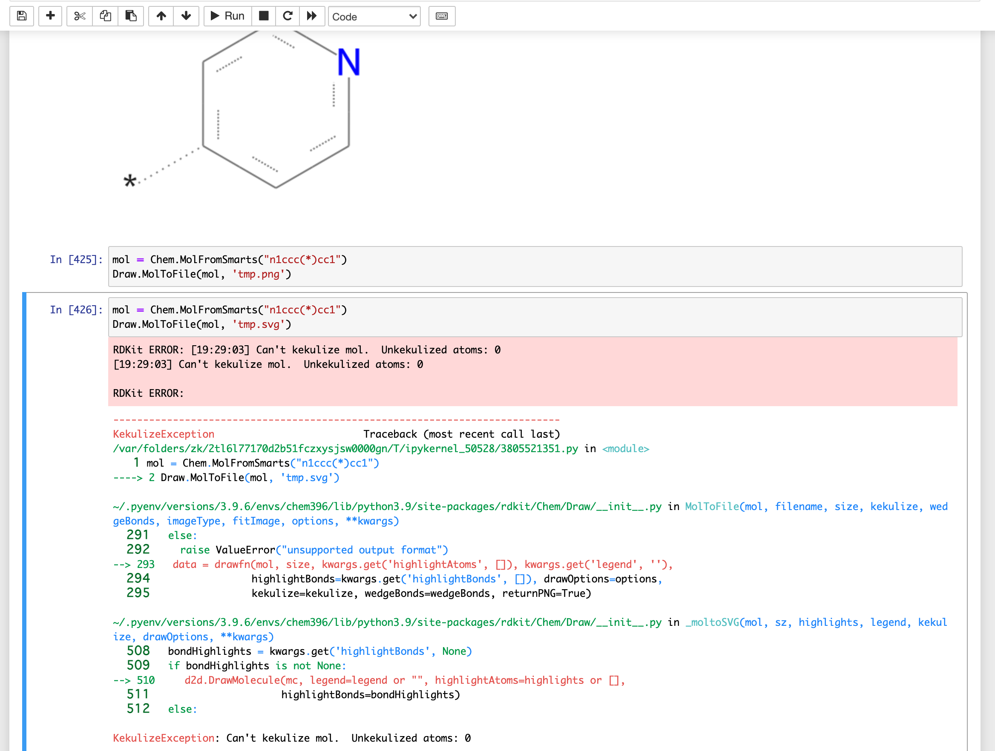
Task: Interrupt the kernel with stop icon
Action: pos(264,16)
